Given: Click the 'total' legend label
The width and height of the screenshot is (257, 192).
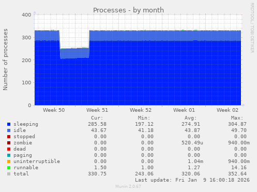Looking at the screenshot, I should 21,174.
